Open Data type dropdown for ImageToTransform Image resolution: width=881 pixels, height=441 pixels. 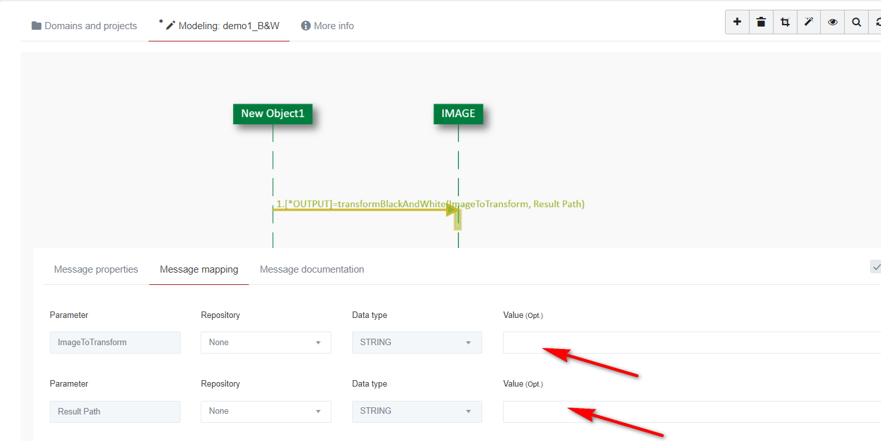pyautogui.click(x=417, y=343)
